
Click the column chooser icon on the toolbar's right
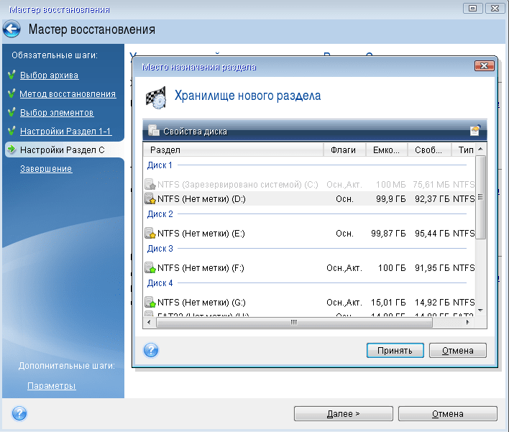pyautogui.click(x=474, y=131)
